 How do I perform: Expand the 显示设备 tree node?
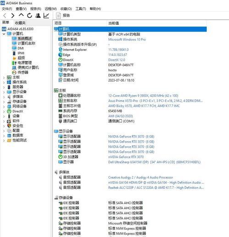pos(4,92)
